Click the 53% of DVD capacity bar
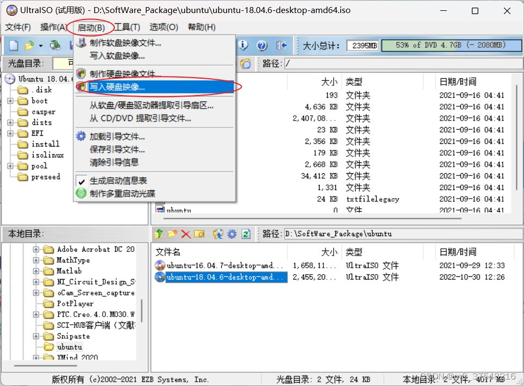524x386 pixels. [x=451, y=46]
